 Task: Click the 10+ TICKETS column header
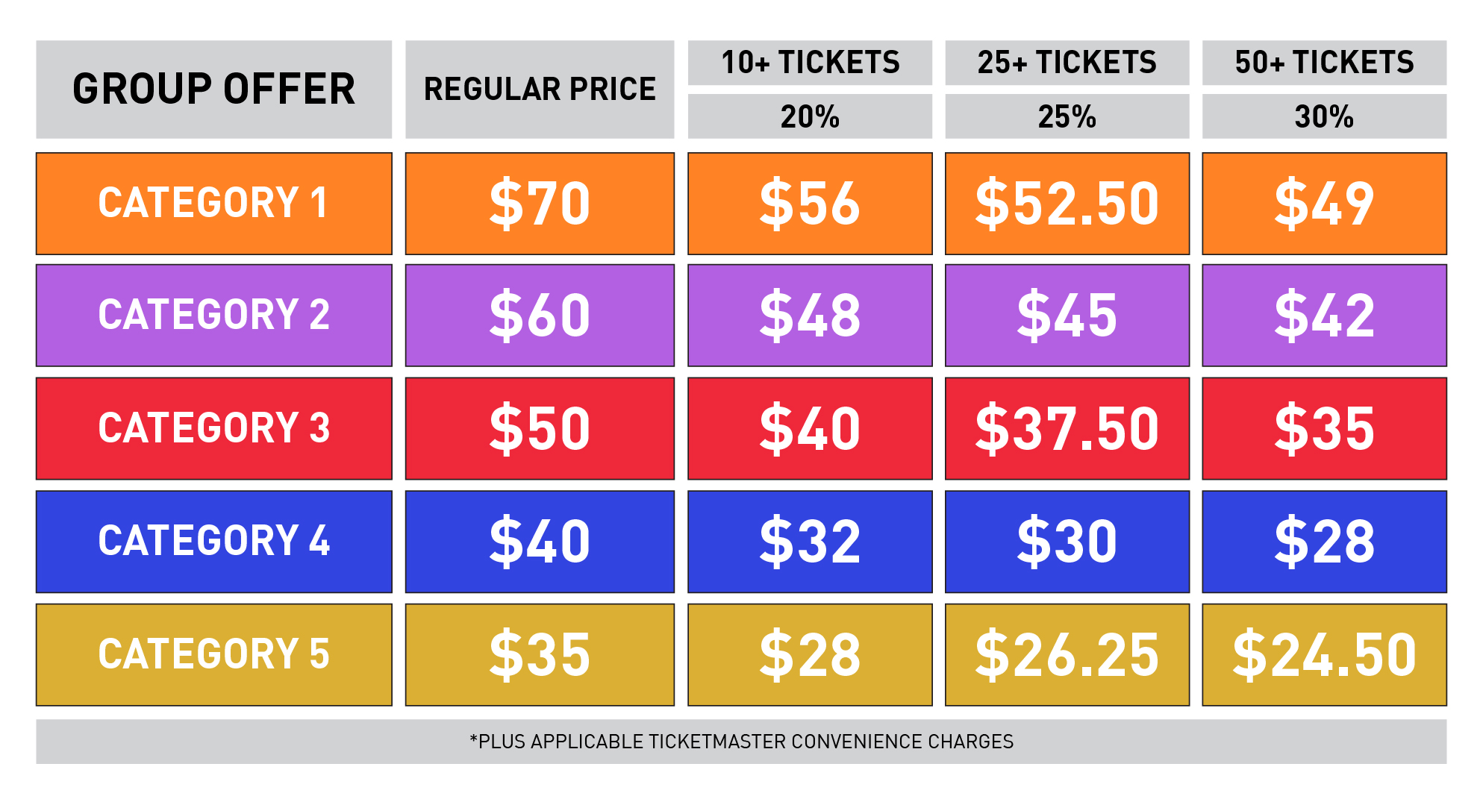(810, 63)
